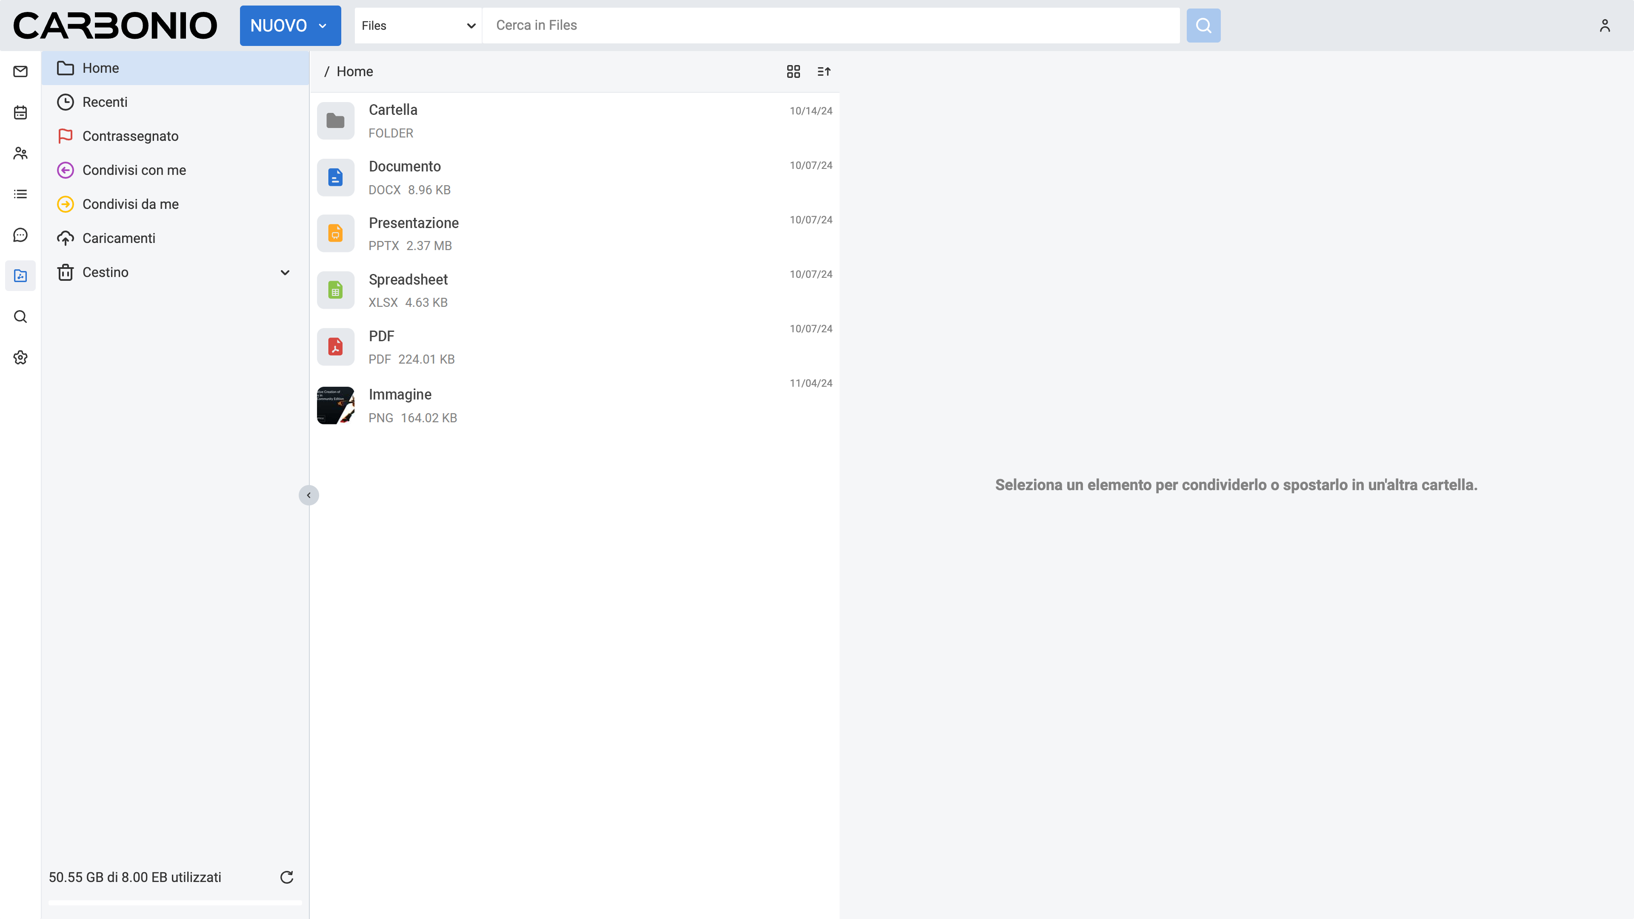1634x919 pixels.
Task: Open the Calendar module icon
Action: (x=20, y=112)
